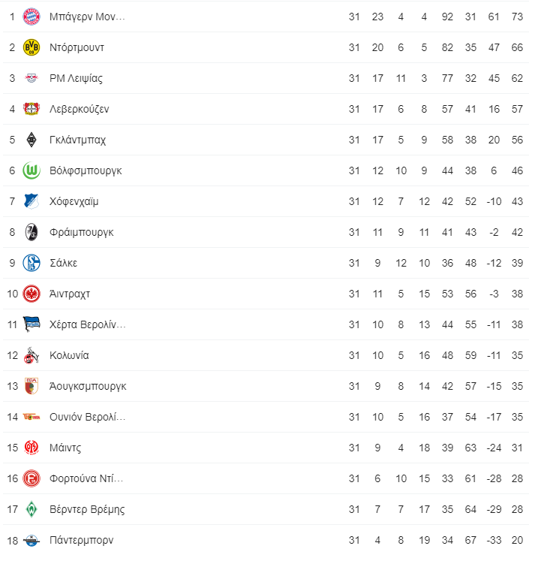Screen dimensions: 544x561
Task: Click the Κολωνία team name
Action: (x=69, y=355)
